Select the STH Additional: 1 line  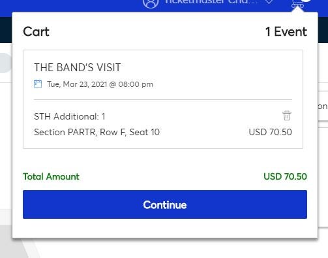click(x=70, y=116)
